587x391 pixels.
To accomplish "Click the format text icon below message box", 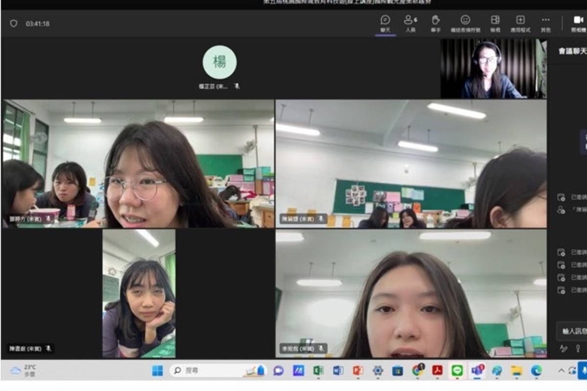I will (563, 348).
